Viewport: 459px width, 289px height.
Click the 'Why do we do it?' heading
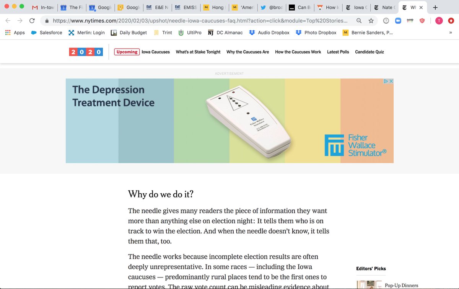[161, 194]
